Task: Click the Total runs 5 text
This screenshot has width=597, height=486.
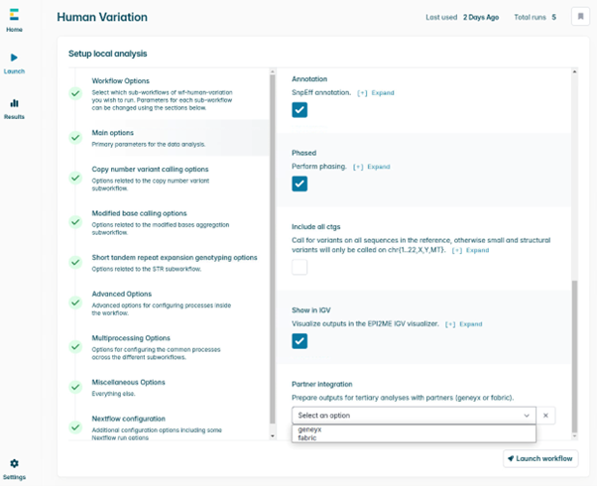Action: (x=535, y=17)
